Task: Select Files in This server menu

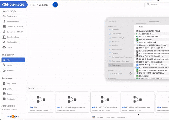Action: (x=13, y=60)
